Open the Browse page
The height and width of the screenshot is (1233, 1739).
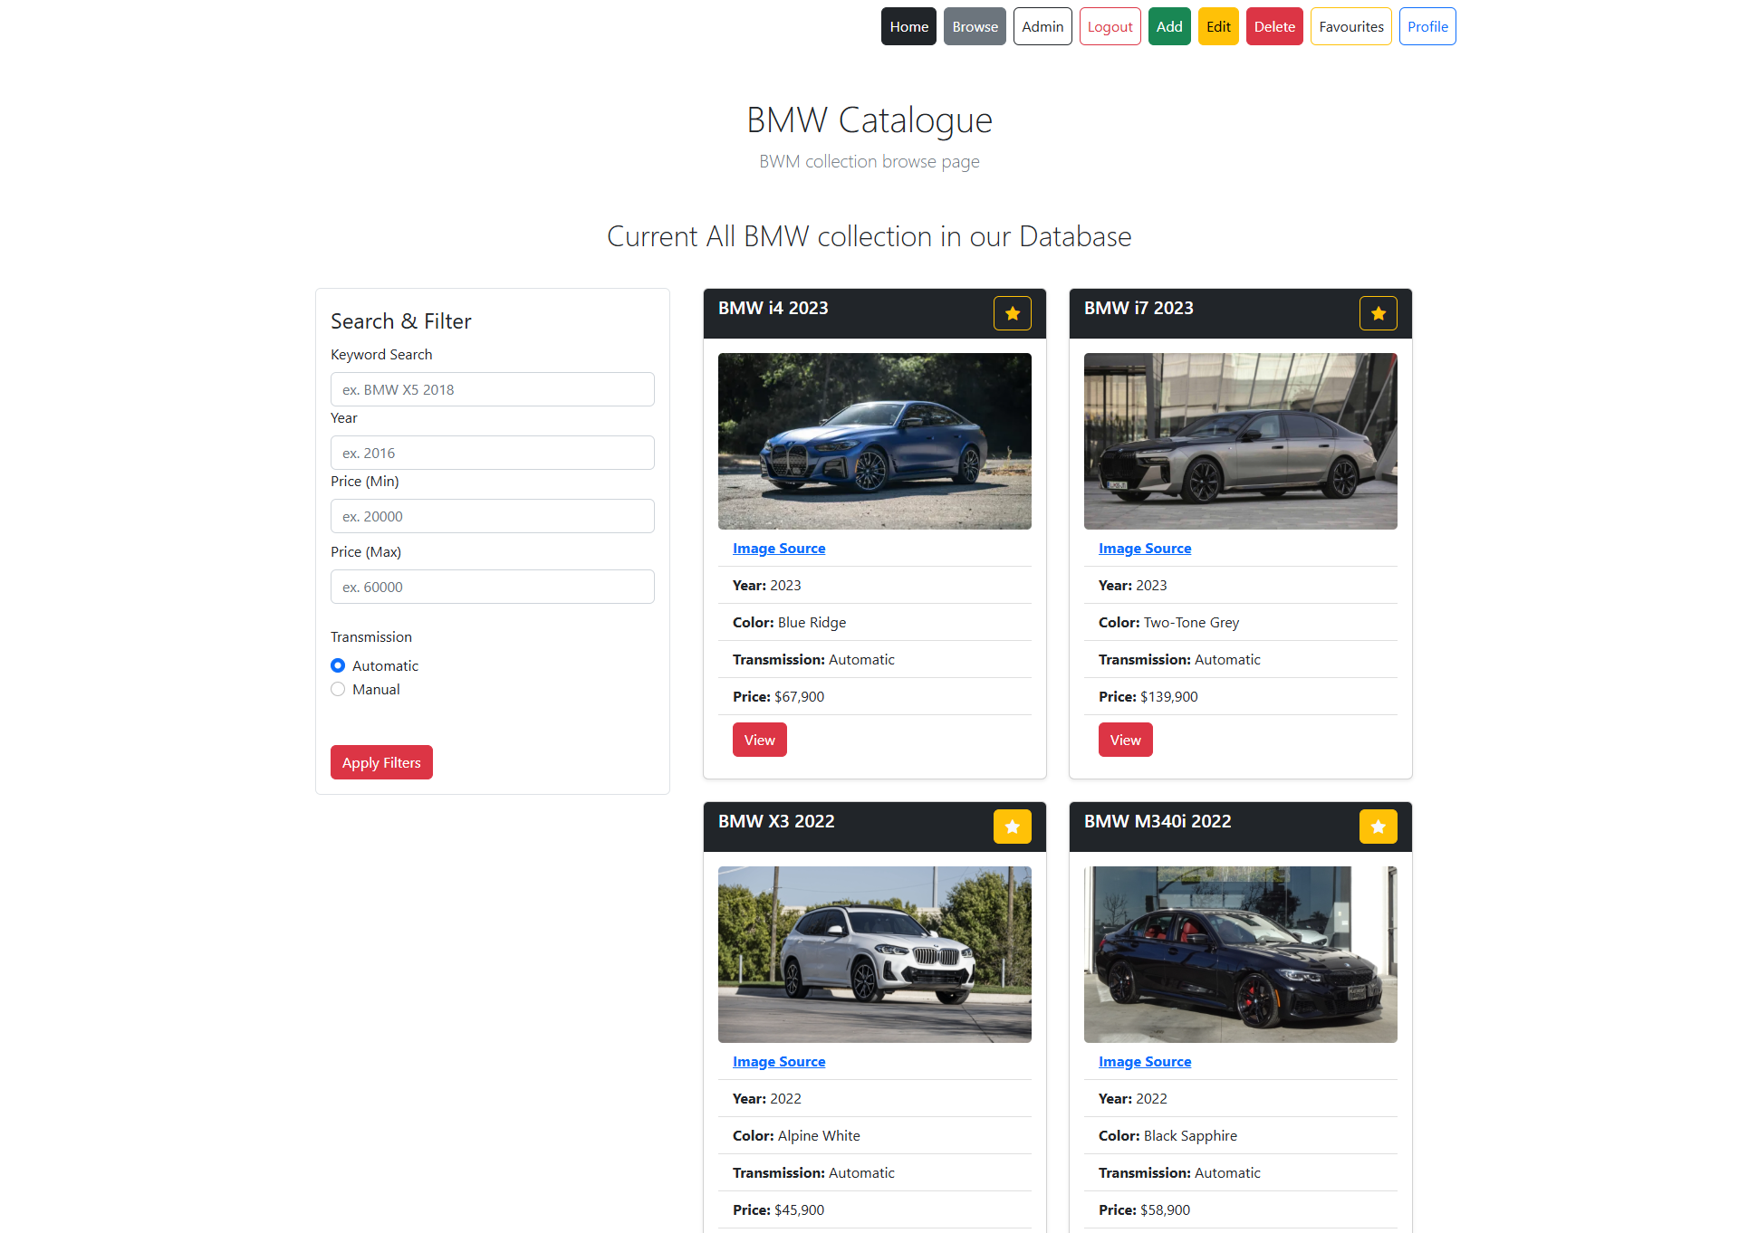click(x=975, y=26)
